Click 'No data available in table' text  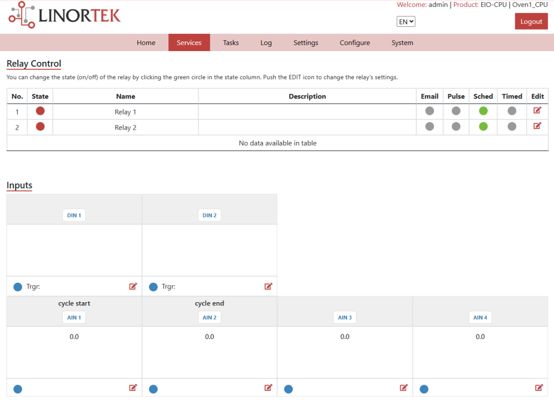tap(278, 143)
